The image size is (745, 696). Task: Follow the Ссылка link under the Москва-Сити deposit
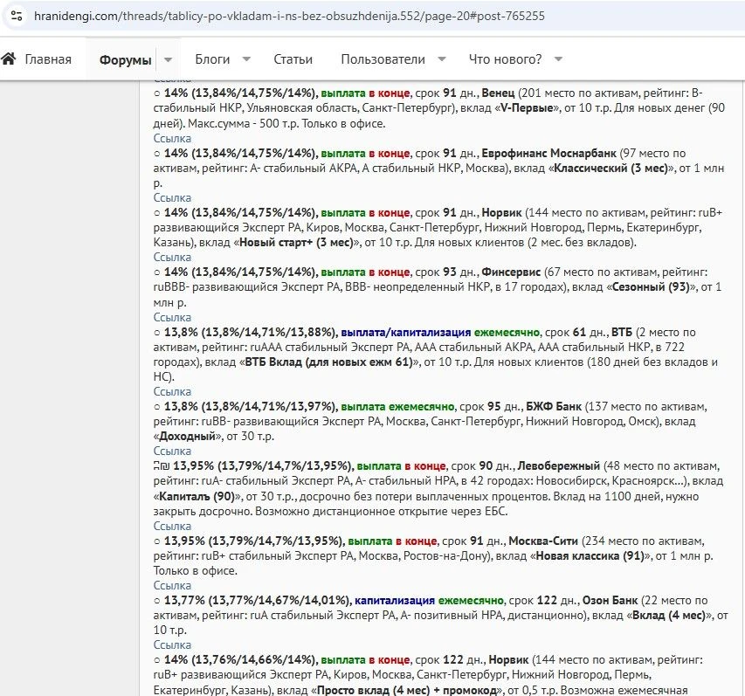(x=172, y=585)
